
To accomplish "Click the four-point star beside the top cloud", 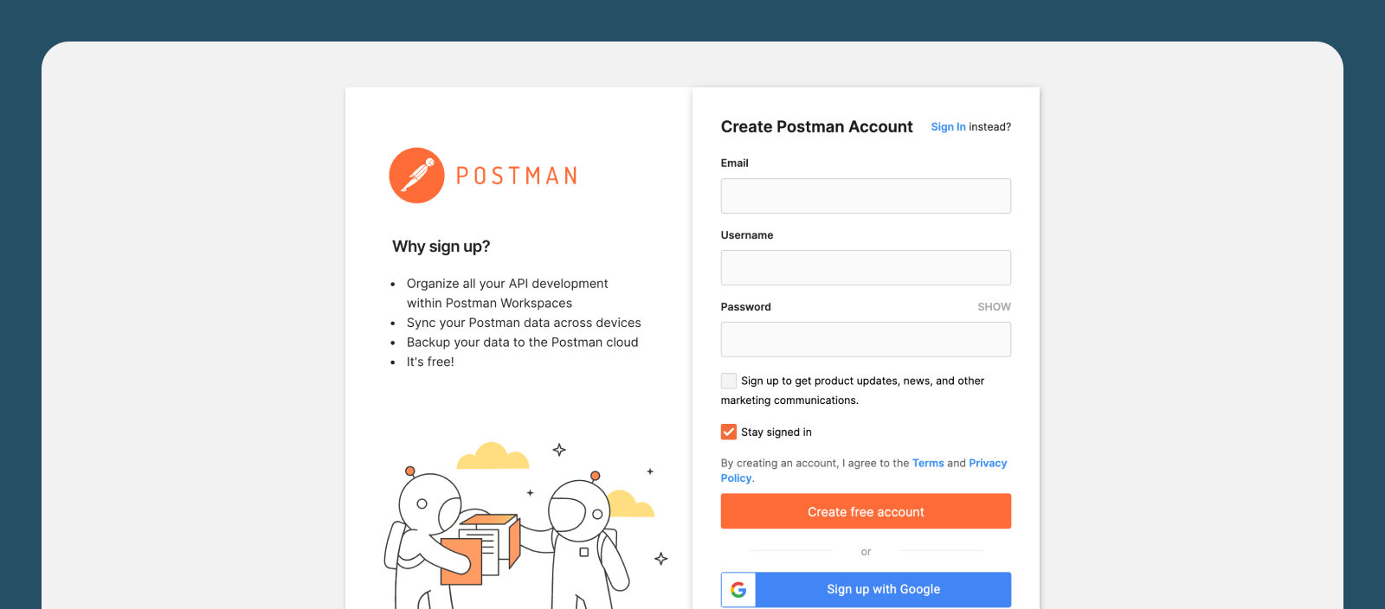I will click(559, 450).
